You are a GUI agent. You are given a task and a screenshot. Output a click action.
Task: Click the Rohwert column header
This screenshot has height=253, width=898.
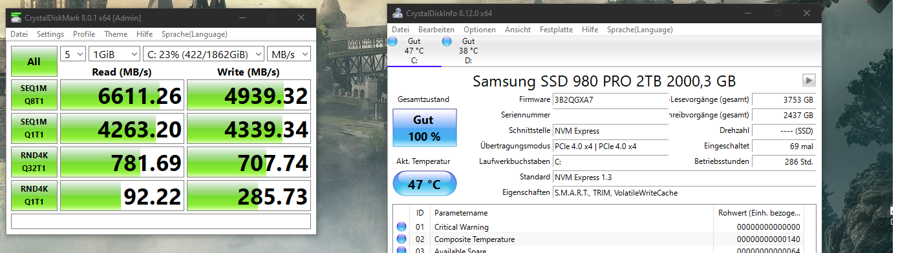760,212
